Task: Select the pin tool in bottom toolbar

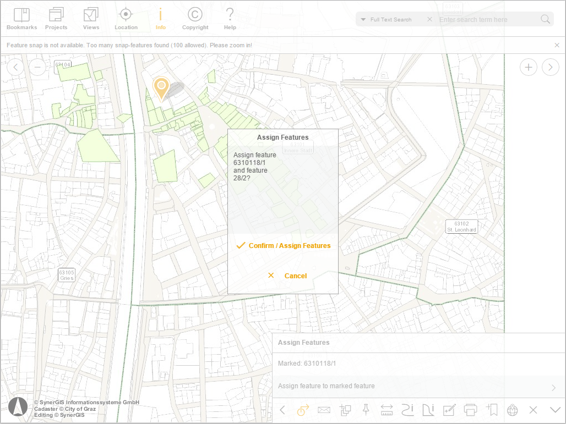Action: point(366,410)
